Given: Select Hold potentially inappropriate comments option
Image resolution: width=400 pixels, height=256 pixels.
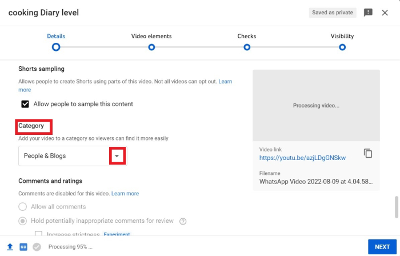Looking at the screenshot, I should coord(23,221).
